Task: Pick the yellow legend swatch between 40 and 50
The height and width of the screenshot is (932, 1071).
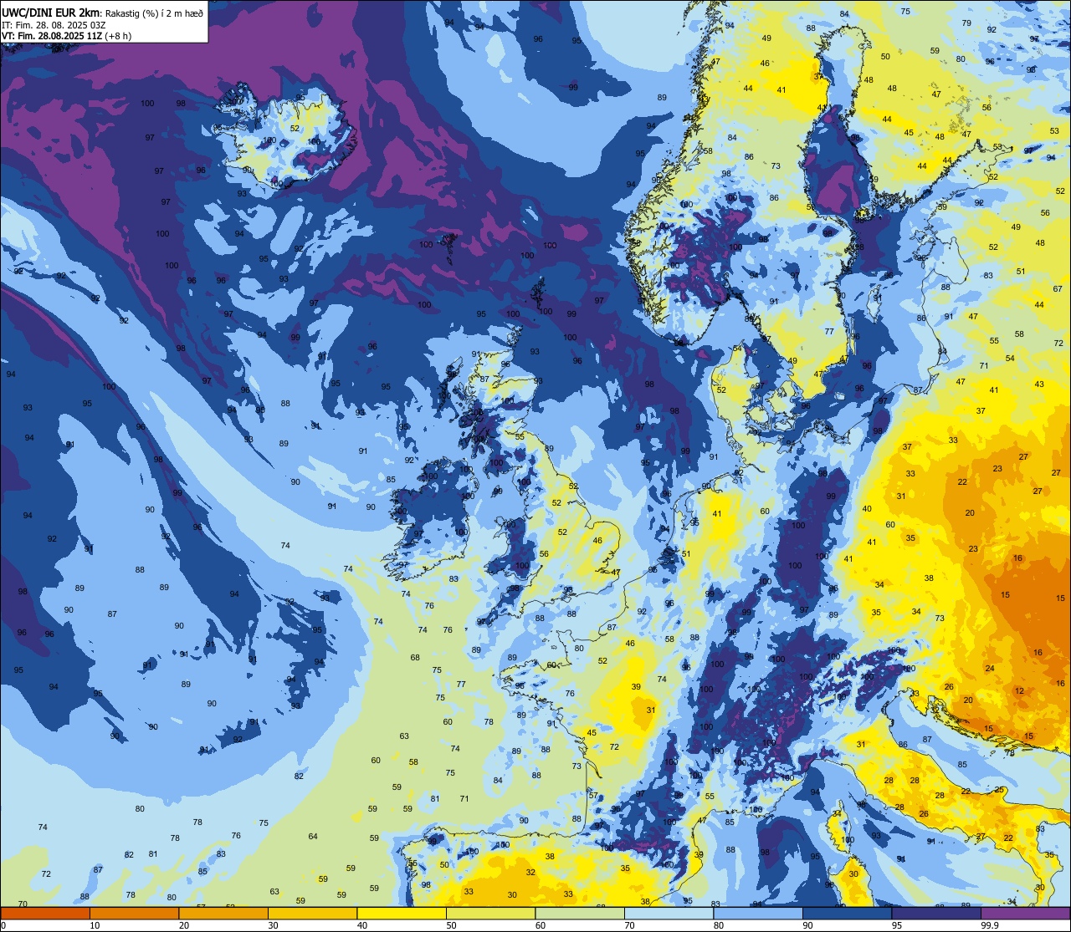Action: point(402,913)
